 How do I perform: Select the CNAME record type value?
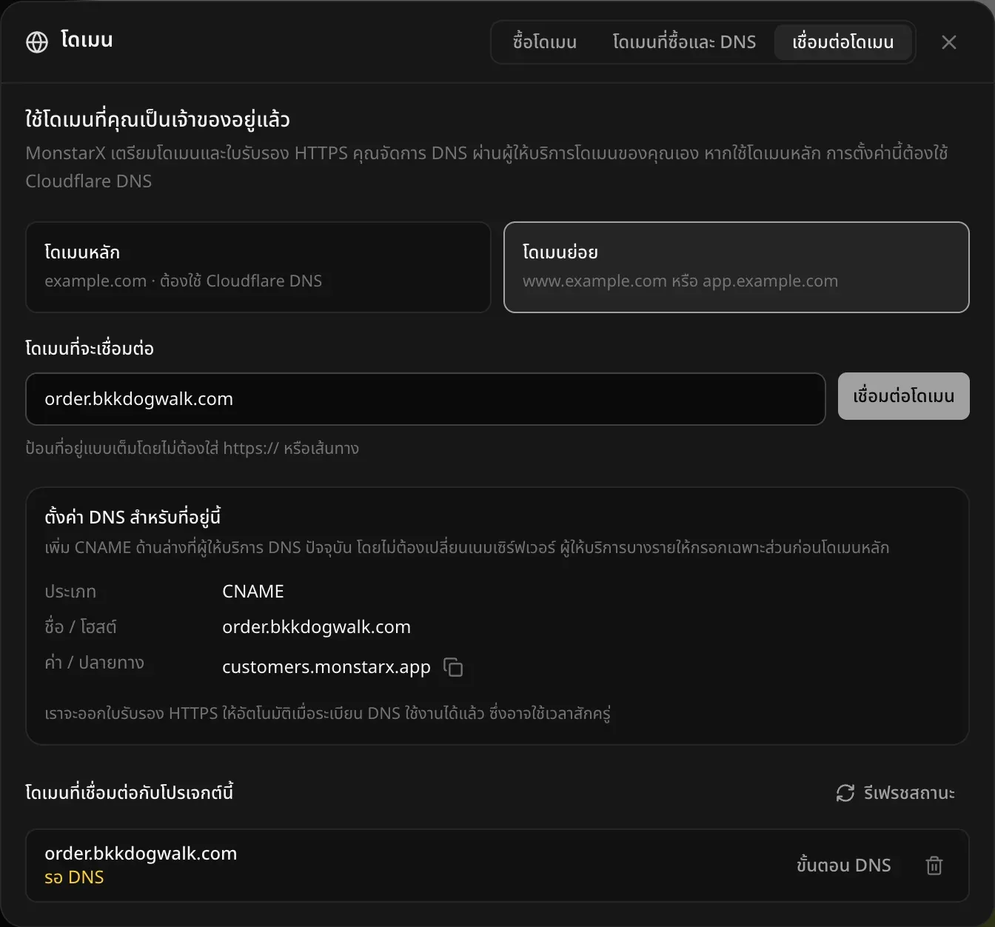253,592
